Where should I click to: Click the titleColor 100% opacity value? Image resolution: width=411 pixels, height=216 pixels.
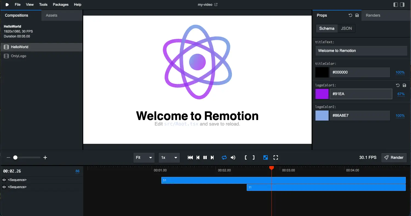tap(400, 72)
